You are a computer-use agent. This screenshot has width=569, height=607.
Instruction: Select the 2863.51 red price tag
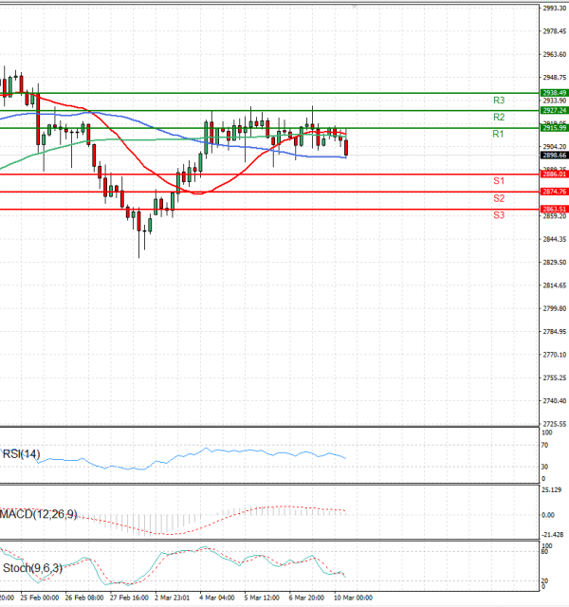[x=554, y=209]
